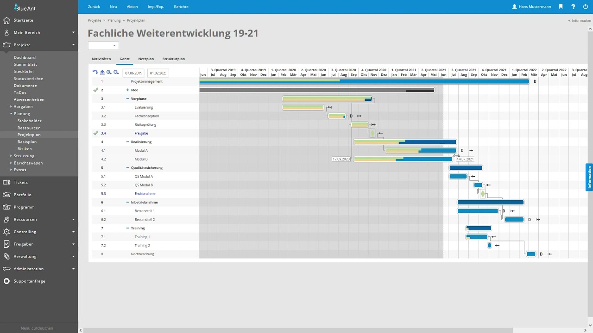Click the Modul B progress bar
Screen dimensions: 593x333
(403, 159)
